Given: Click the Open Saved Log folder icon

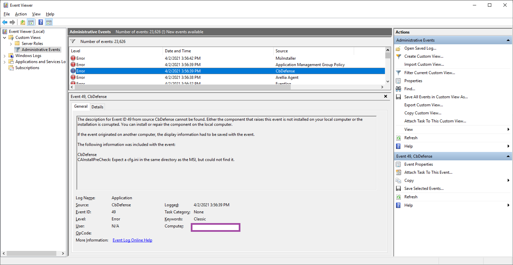Looking at the screenshot, I should pyautogui.click(x=398, y=48).
